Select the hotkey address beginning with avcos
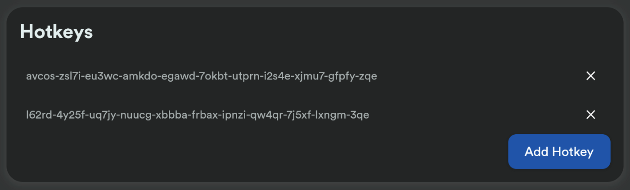630x190 pixels. 201,76
